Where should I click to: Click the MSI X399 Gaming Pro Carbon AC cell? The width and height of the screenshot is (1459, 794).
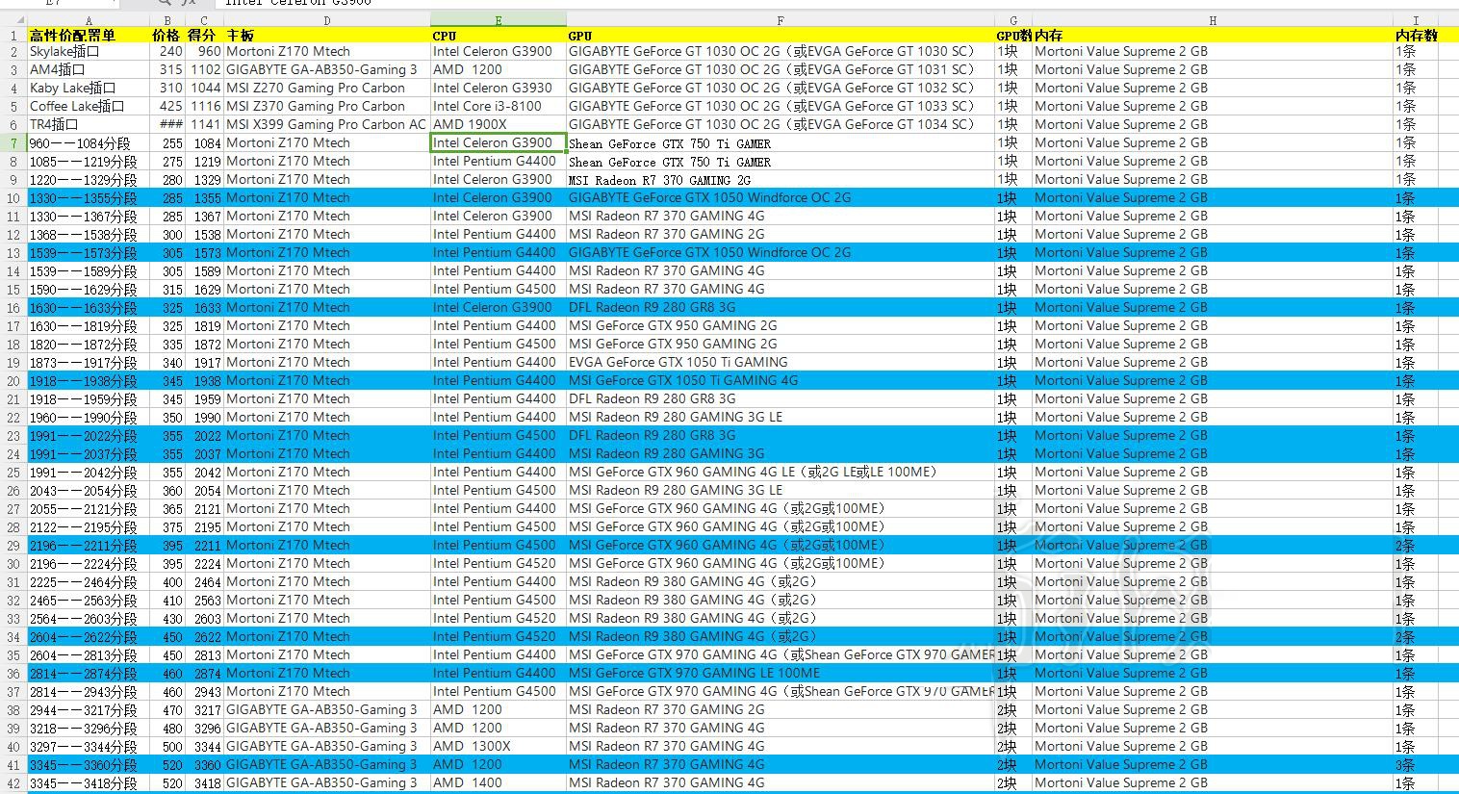[327, 124]
